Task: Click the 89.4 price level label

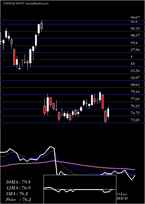Action: (134, 43)
